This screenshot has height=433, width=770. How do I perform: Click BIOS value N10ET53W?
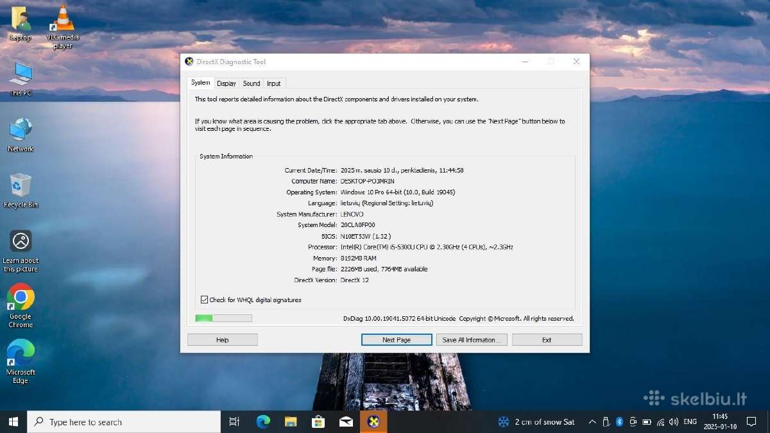(366, 236)
